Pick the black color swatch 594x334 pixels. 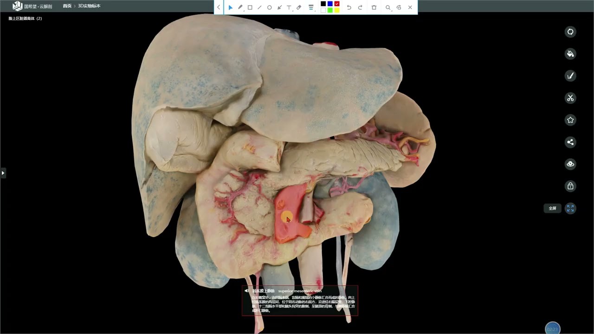point(323,4)
